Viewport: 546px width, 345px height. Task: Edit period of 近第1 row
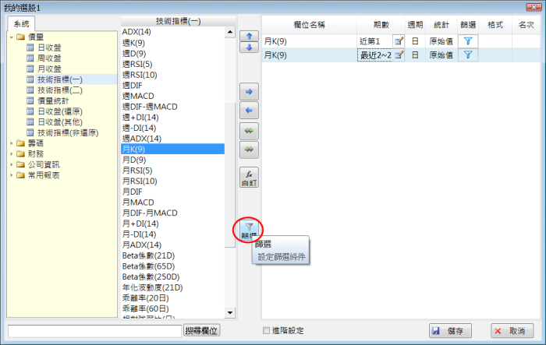coord(399,41)
